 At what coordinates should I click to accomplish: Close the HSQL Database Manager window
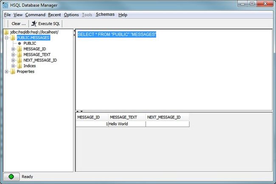265,3
